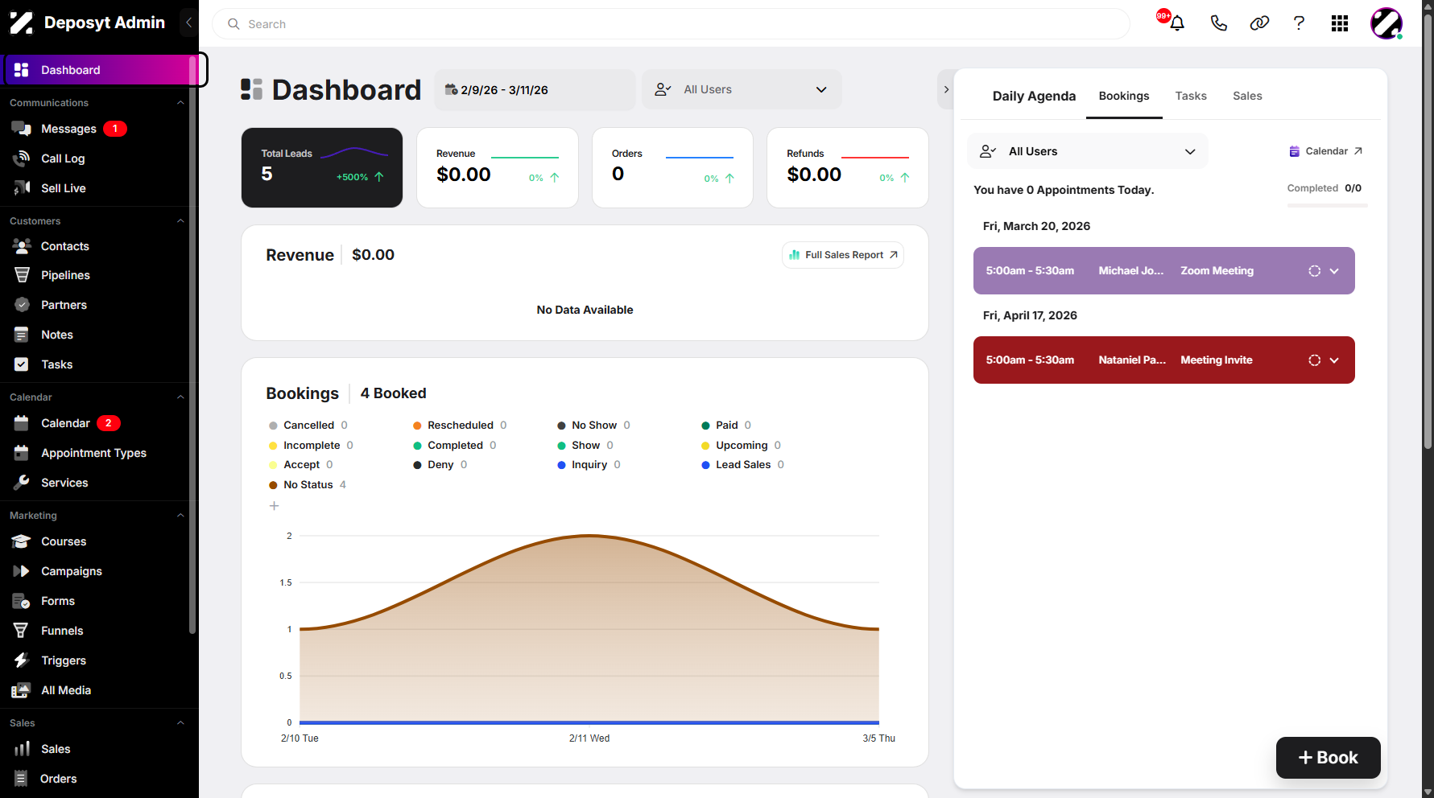Screen dimensions: 1434x798
Task: Open the dashboard All Users dropdown
Action: 742,89
